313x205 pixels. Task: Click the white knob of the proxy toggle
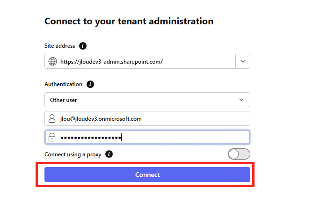point(233,154)
